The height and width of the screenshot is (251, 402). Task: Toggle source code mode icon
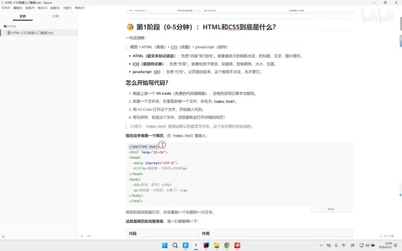click(x=89, y=236)
